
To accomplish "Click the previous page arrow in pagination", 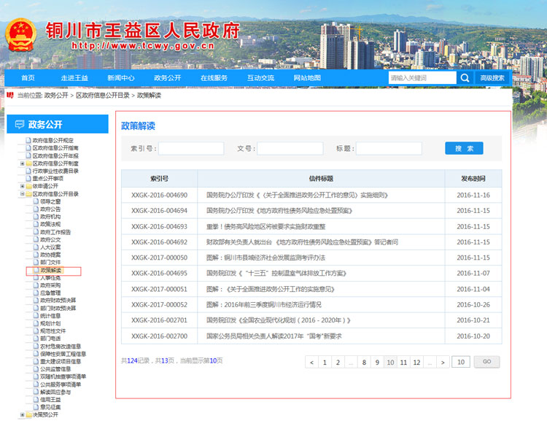I will 312,362.
